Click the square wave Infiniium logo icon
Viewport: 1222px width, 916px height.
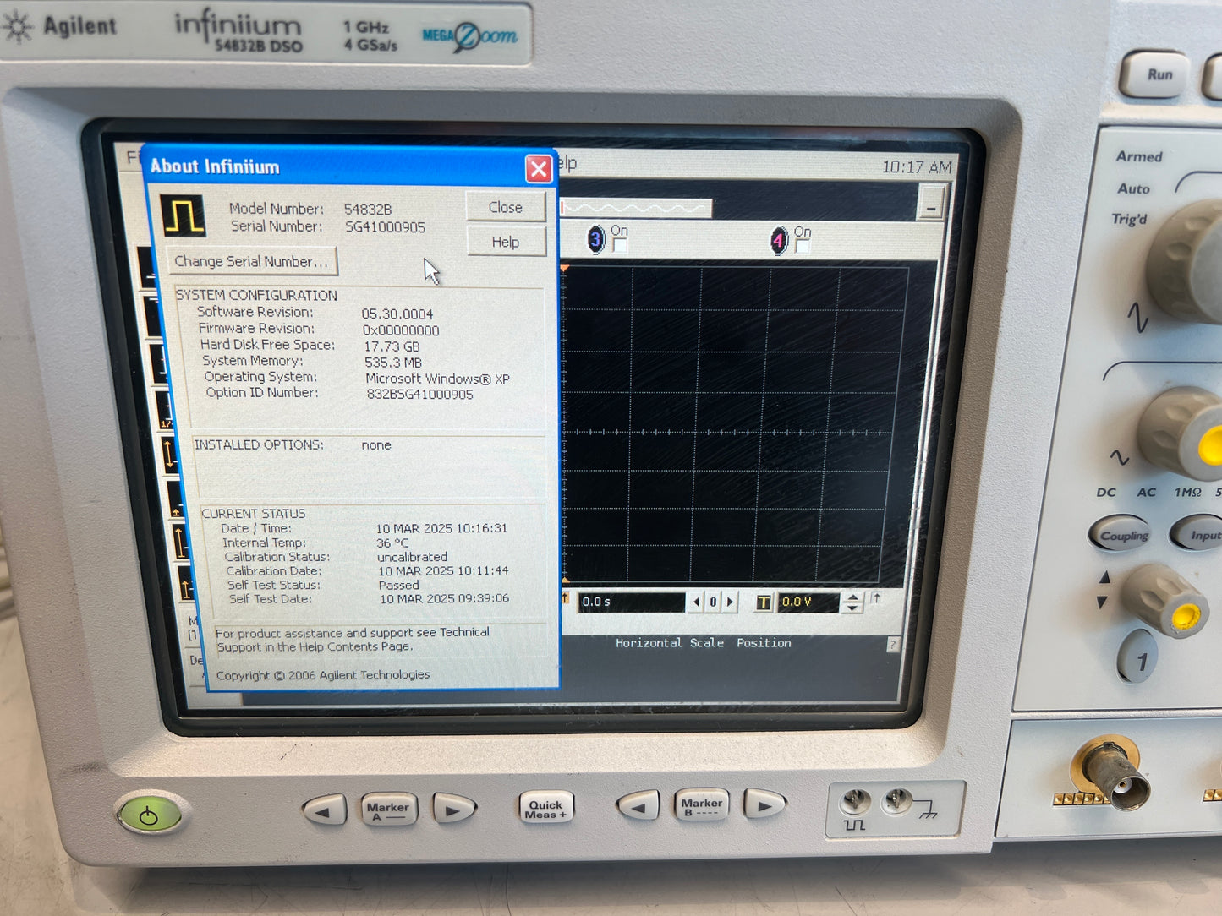[x=184, y=216]
